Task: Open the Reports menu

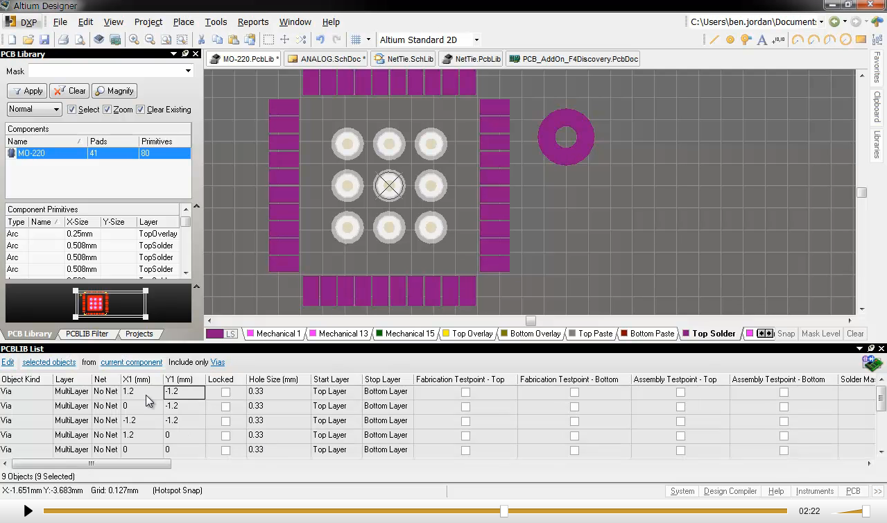Action: (253, 22)
